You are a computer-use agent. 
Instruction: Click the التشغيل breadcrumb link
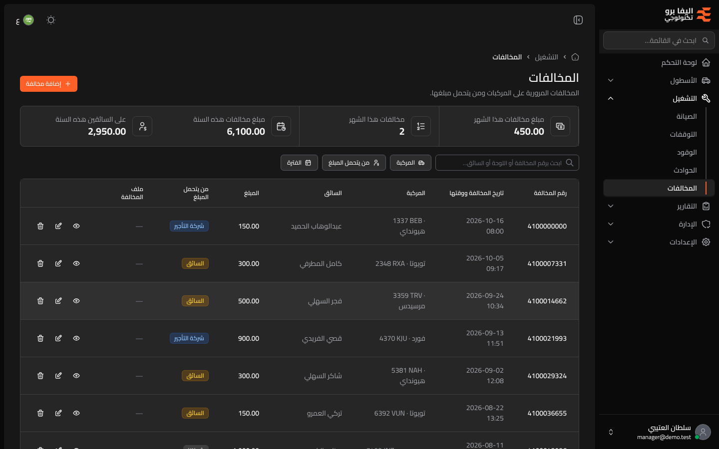point(546,57)
